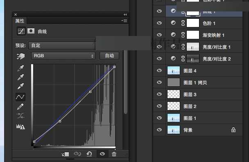The height and width of the screenshot is (162, 249).
Task: Select the pencil draw curve tool
Action: coord(20,106)
